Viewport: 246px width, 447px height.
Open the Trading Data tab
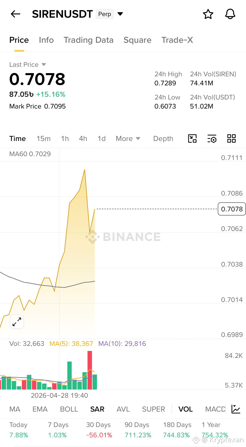[x=89, y=40]
